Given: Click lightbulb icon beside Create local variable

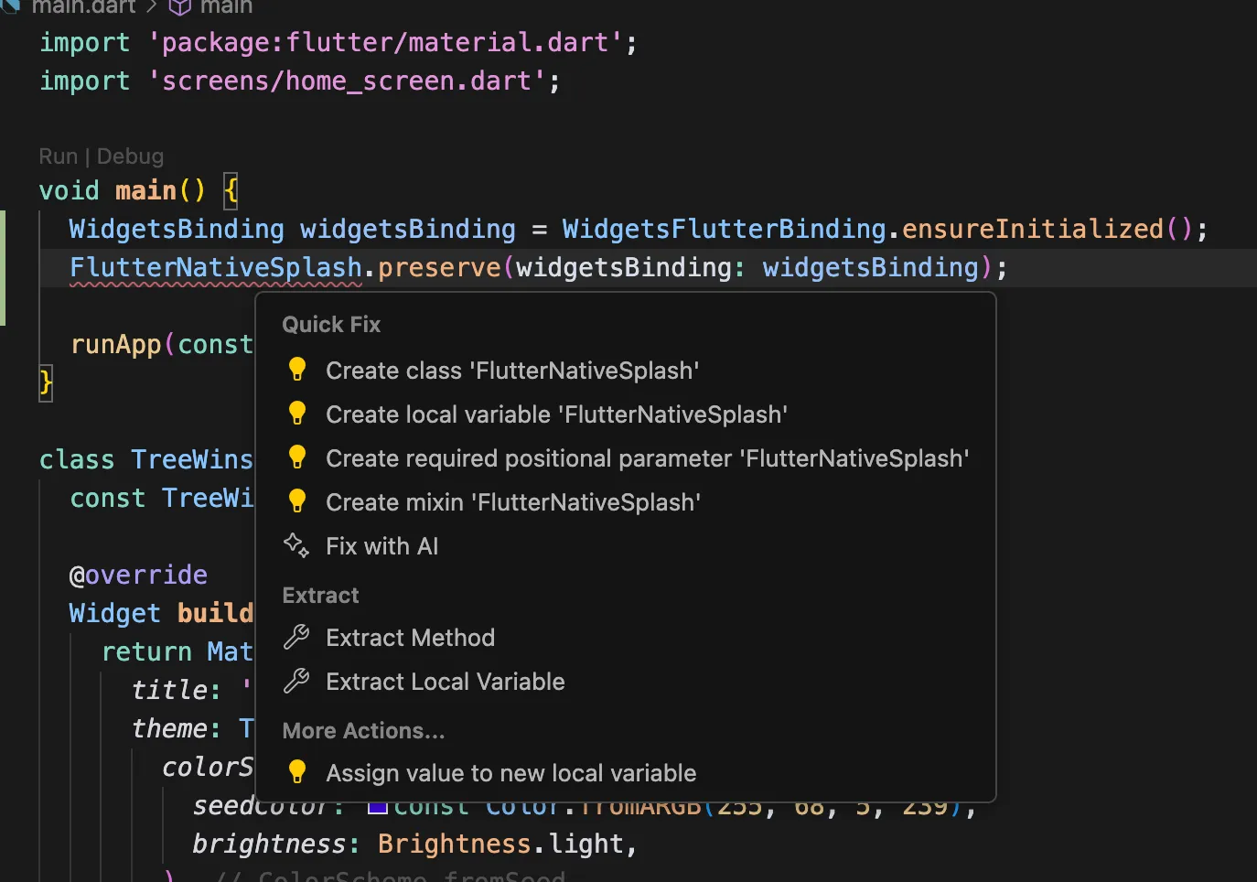Looking at the screenshot, I should tap(297, 414).
